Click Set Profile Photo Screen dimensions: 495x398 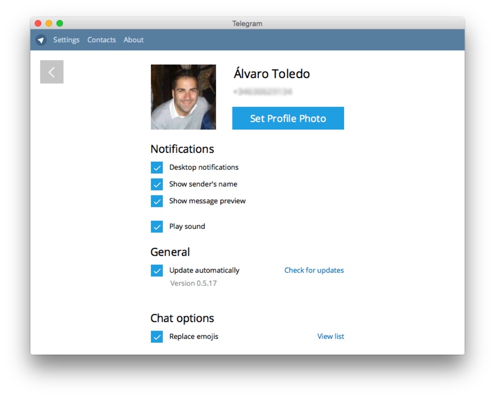288,118
